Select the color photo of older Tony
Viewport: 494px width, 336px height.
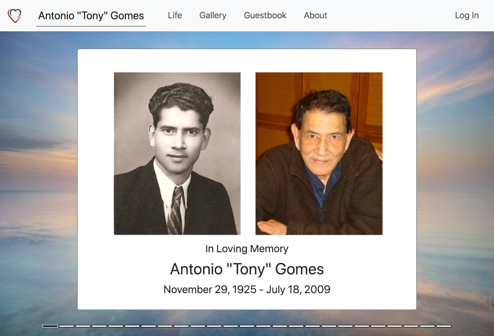click(319, 154)
